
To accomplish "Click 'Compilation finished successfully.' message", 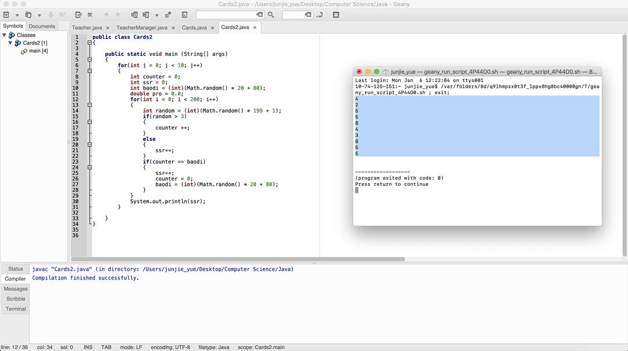I will pyautogui.click(x=85, y=278).
